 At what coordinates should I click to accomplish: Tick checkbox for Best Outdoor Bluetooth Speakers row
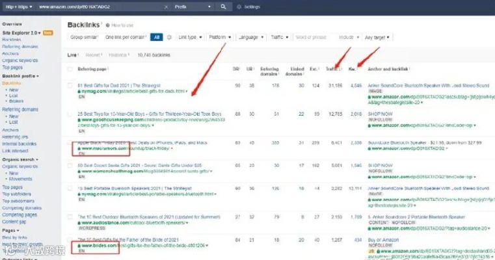tap(70, 216)
